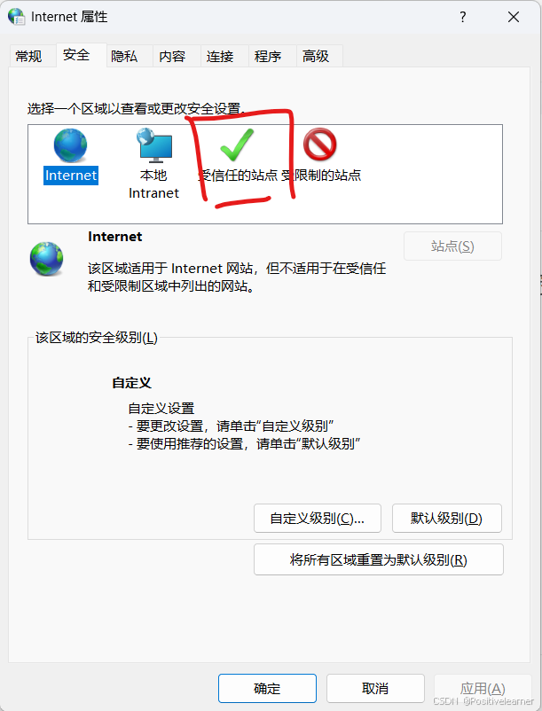
Task: Click the large globe icon beside zone description
Action: tap(47, 259)
